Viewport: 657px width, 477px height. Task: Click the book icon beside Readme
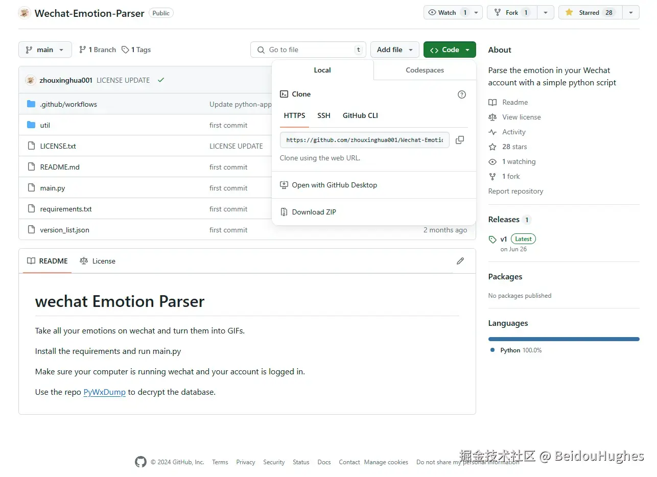click(x=492, y=103)
